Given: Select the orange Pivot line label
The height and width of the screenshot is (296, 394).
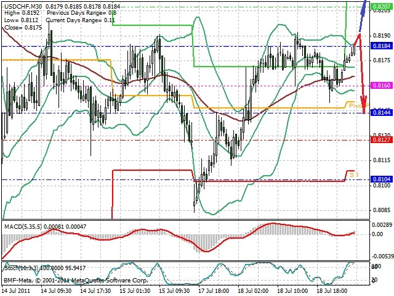Looking at the screenshot, I should pyautogui.click(x=358, y=106).
